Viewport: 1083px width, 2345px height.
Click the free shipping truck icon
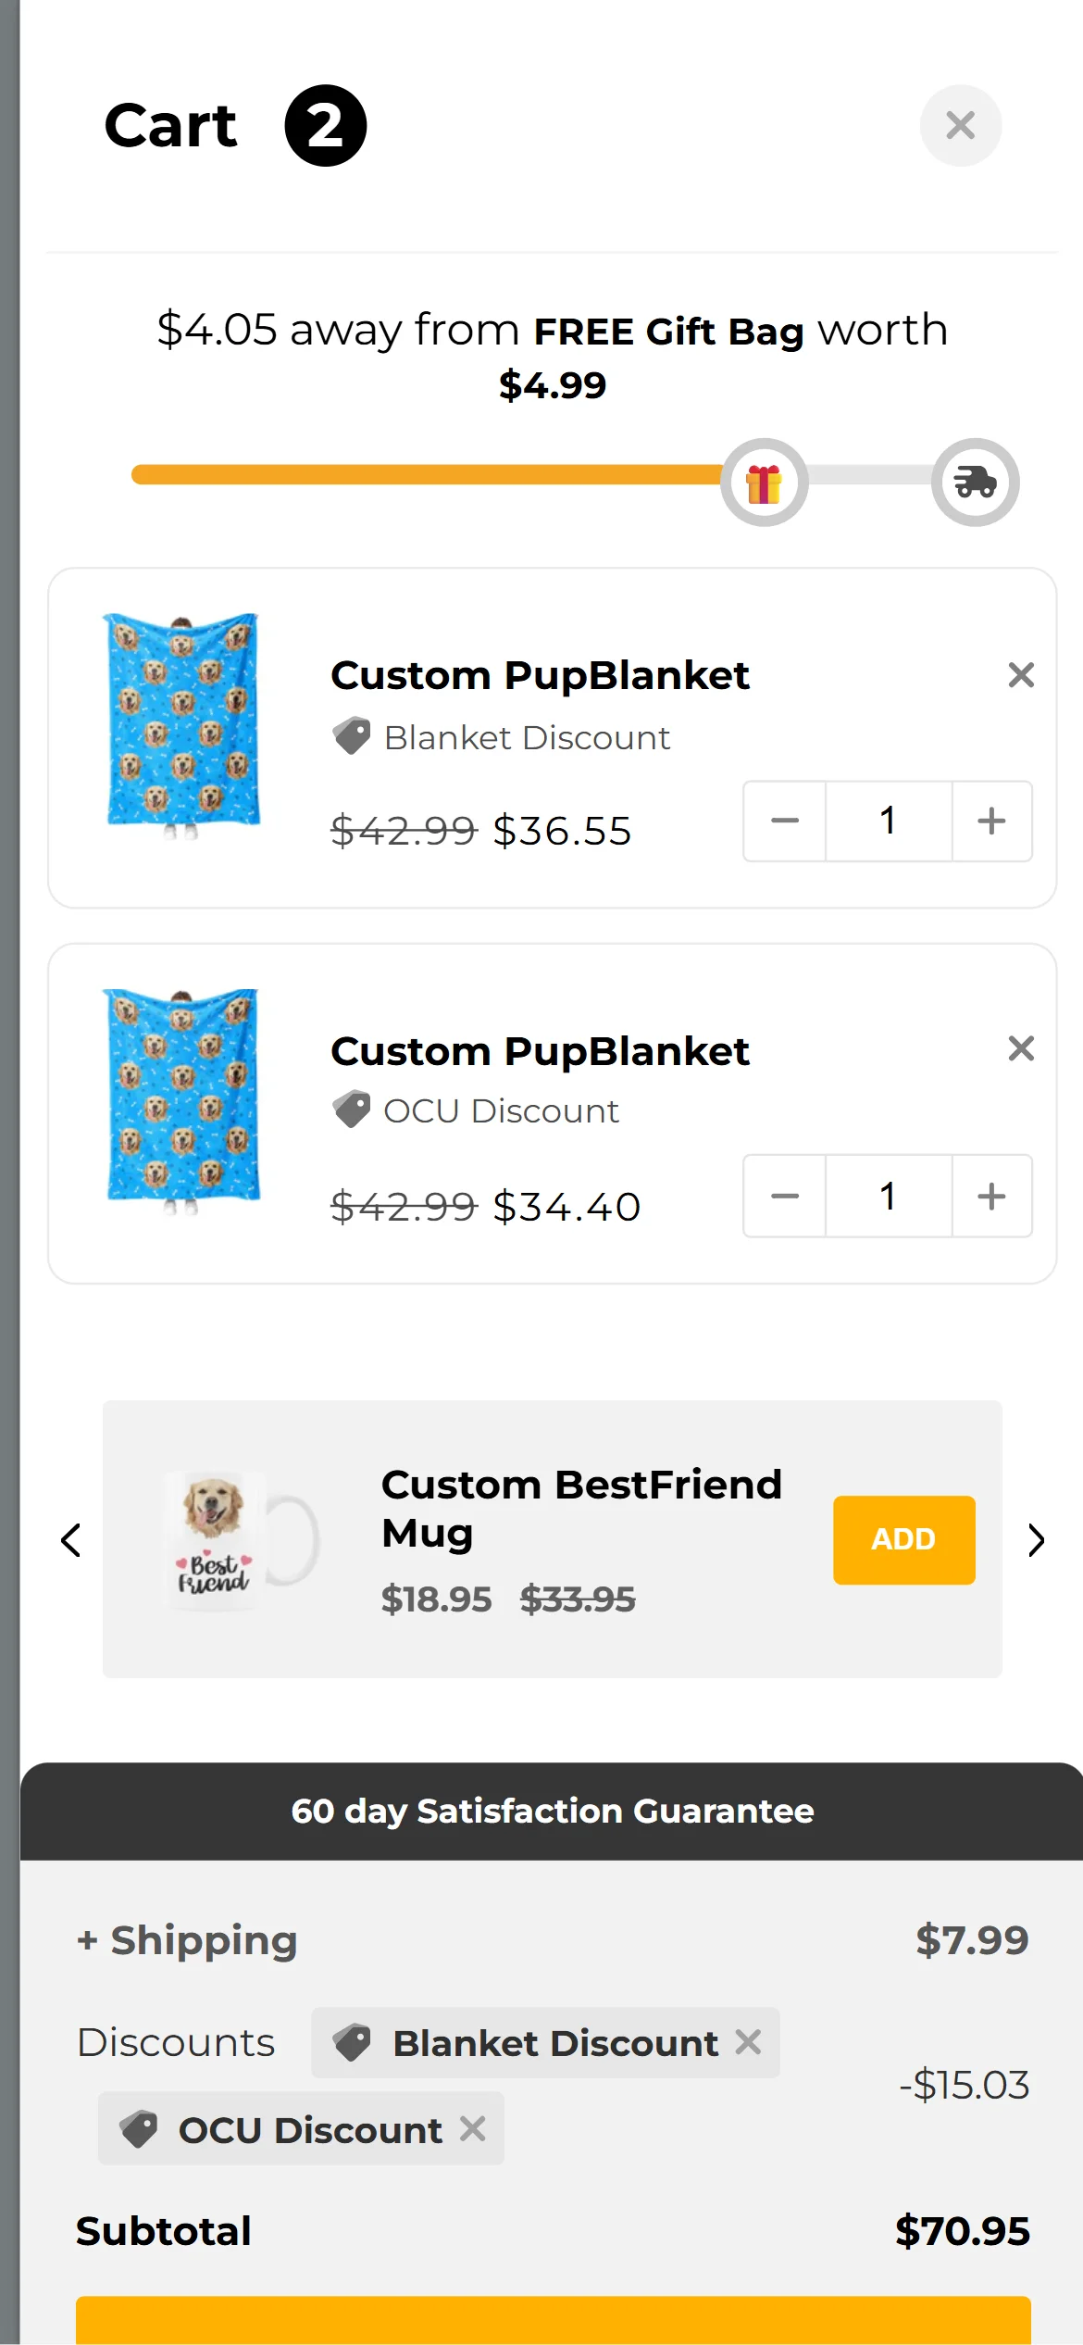pos(975,483)
